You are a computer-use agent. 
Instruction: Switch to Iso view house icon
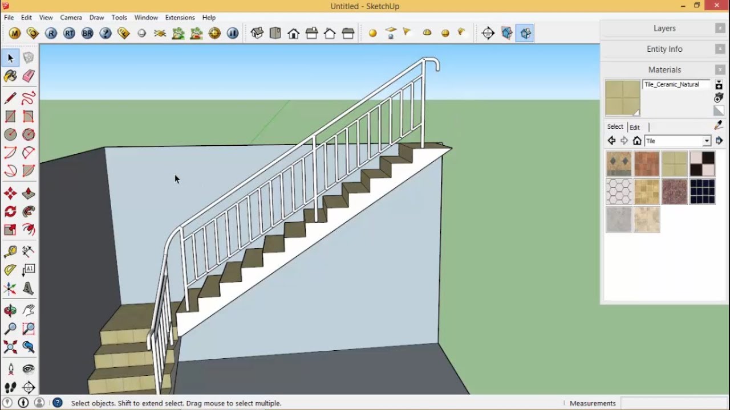(257, 34)
